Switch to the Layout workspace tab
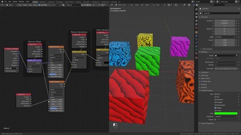The width and height of the screenshot is (241, 135). [x=35, y=2]
